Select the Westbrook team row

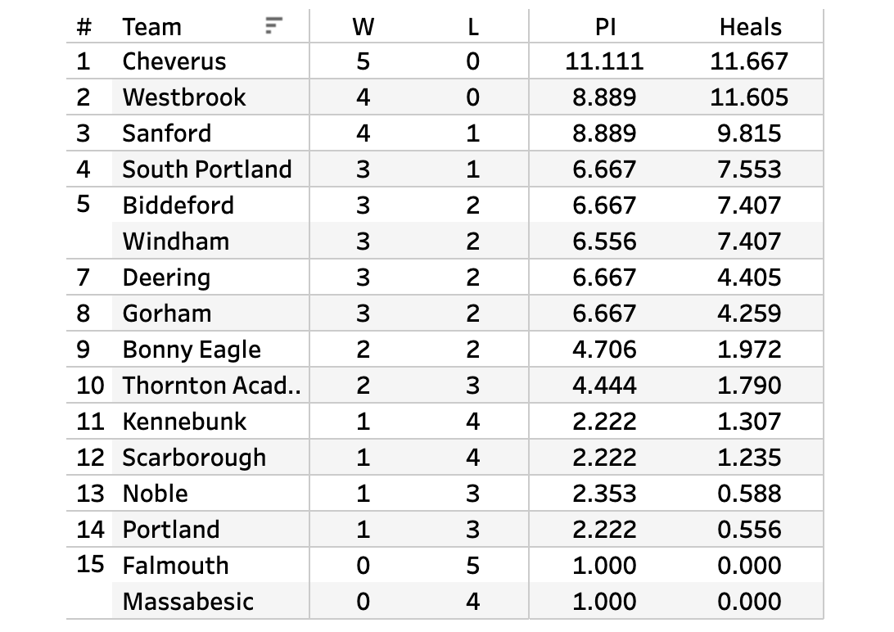pos(184,97)
